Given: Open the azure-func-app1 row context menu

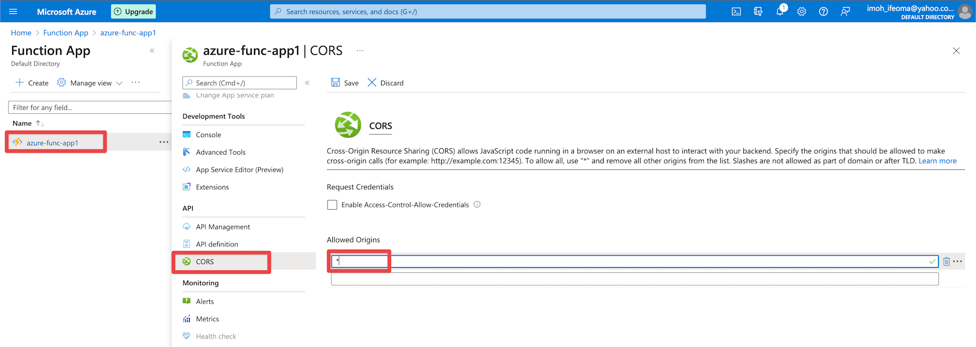Looking at the screenshot, I should coord(163,142).
